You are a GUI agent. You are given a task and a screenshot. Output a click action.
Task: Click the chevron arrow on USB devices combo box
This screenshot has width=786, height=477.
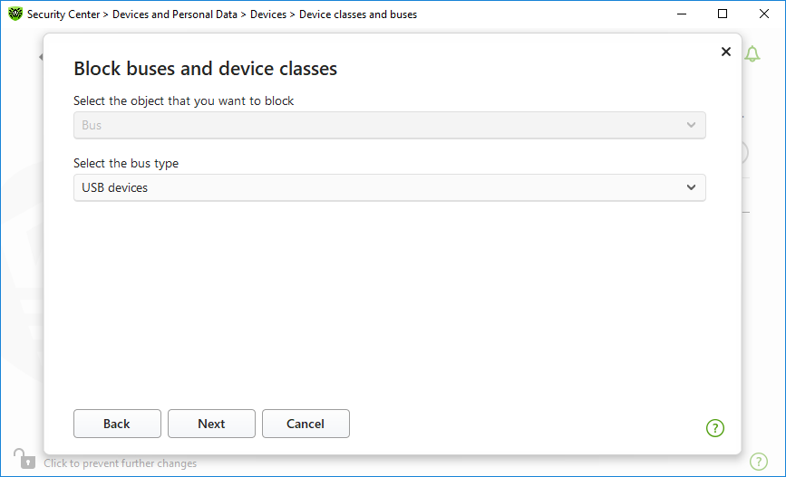691,187
